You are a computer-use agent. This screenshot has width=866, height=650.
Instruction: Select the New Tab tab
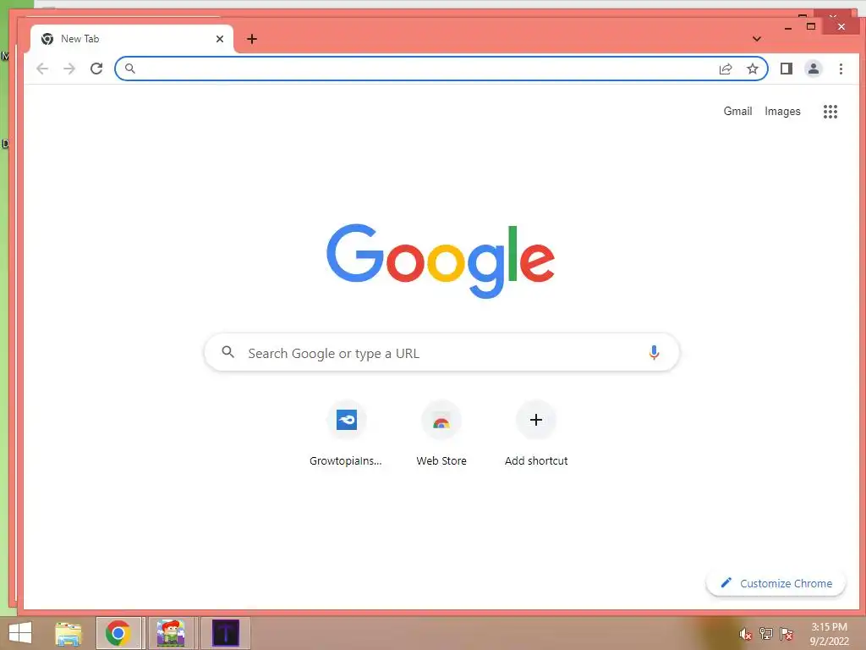tap(131, 39)
